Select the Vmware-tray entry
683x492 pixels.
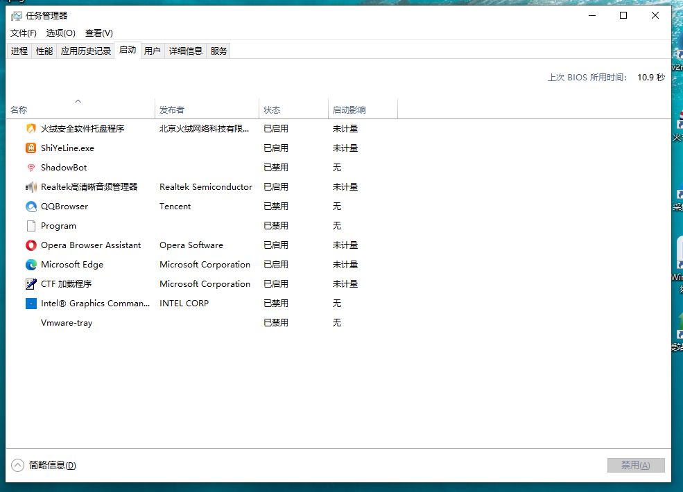click(x=67, y=323)
